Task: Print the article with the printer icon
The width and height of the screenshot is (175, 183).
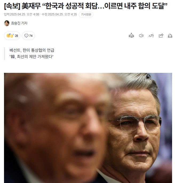Action: pyautogui.click(x=170, y=35)
